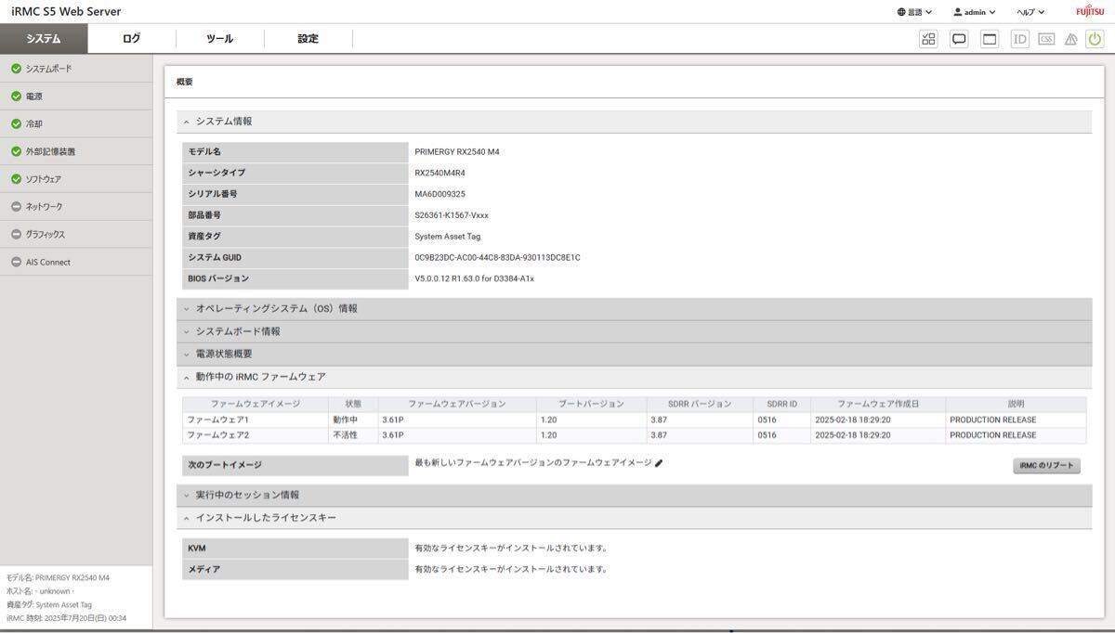Click the green check icon beside ソフトウェア

16,179
